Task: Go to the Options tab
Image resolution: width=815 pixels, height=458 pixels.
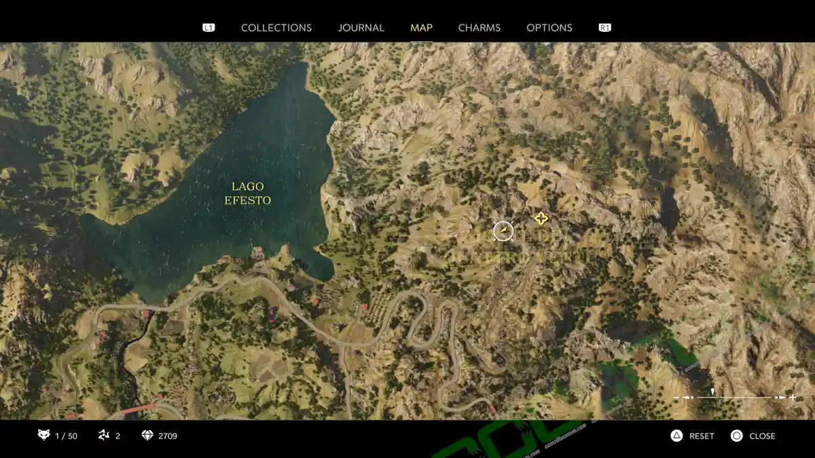Action: pos(549,28)
